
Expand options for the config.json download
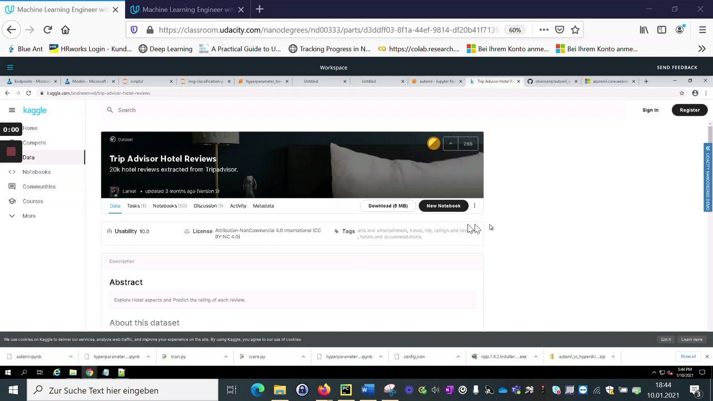click(x=458, y=356)
